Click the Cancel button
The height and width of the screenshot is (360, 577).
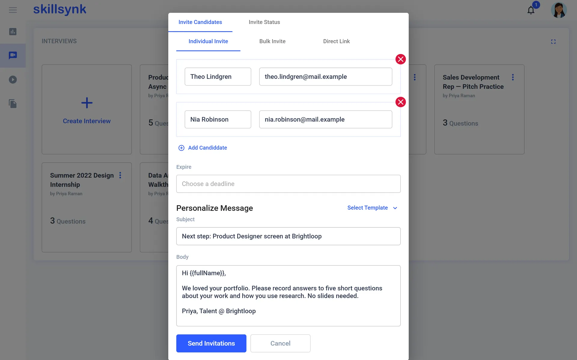[280, 343]
